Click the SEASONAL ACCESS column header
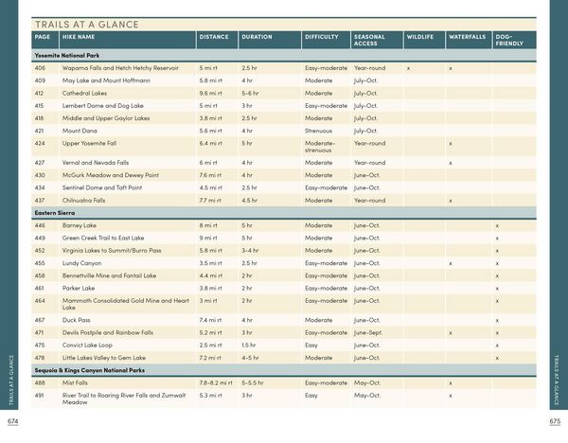Viewport: 568px width, 443px height. pos(369,40)
